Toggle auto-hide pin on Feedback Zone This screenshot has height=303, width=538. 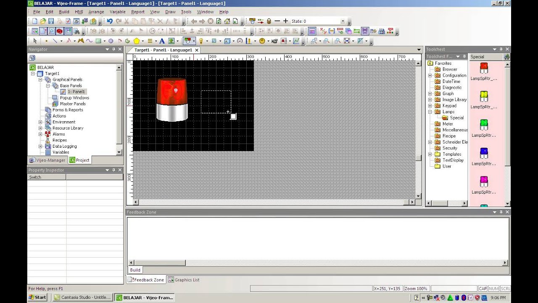click(x=501, y=212)
